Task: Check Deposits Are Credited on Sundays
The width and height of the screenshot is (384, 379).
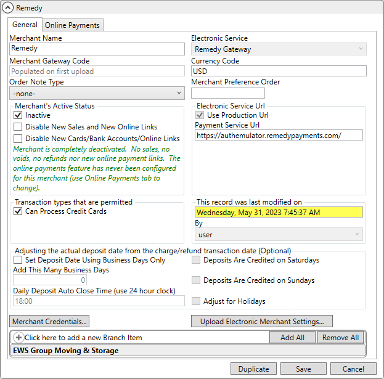Action: (196, 280)
